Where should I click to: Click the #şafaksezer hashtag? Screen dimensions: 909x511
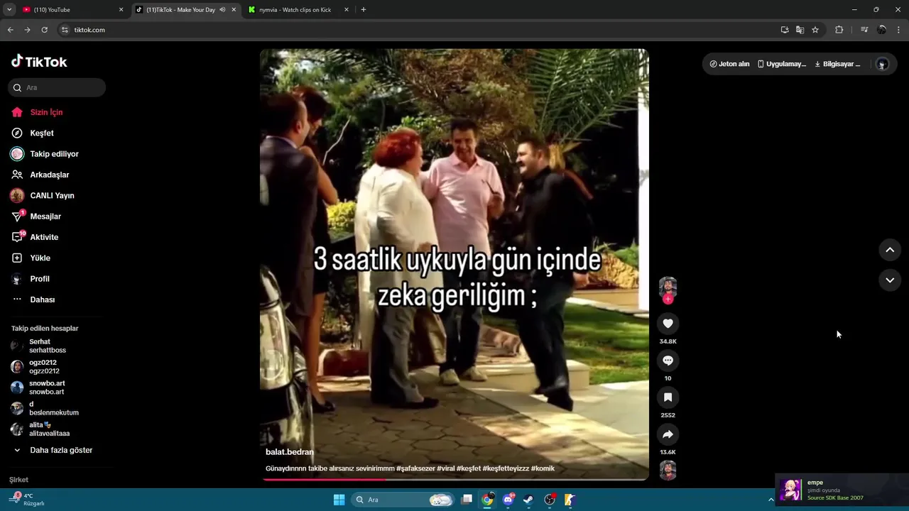415,468
